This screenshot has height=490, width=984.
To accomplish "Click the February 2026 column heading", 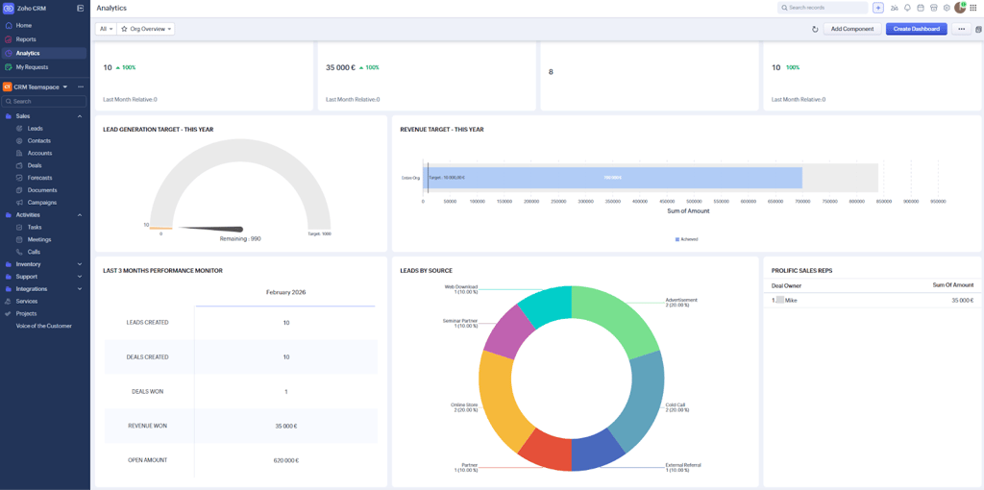I will coord(284,292).
